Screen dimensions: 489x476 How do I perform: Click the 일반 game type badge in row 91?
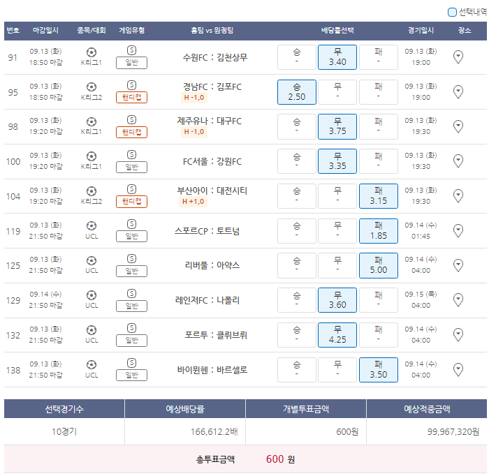[x=131, y=63]
